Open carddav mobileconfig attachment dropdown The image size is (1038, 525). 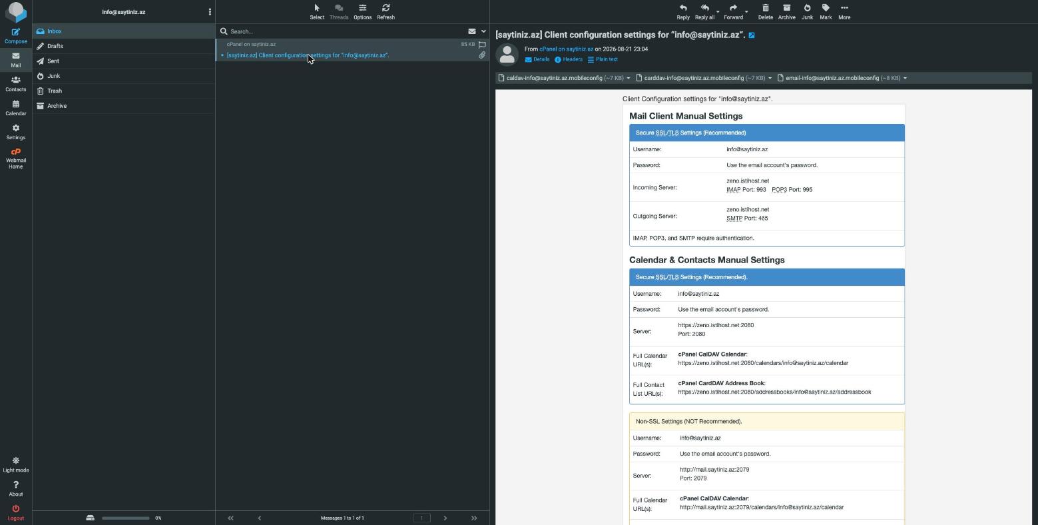tap(770, 78)
